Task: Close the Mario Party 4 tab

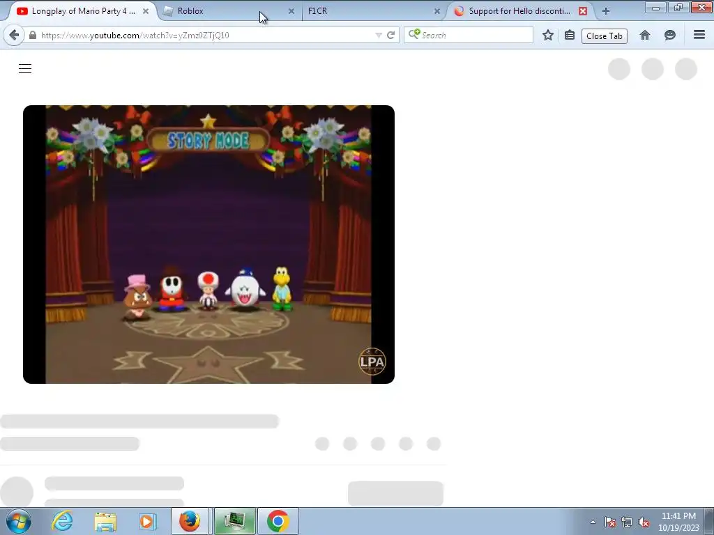Action: click(146, 11)
